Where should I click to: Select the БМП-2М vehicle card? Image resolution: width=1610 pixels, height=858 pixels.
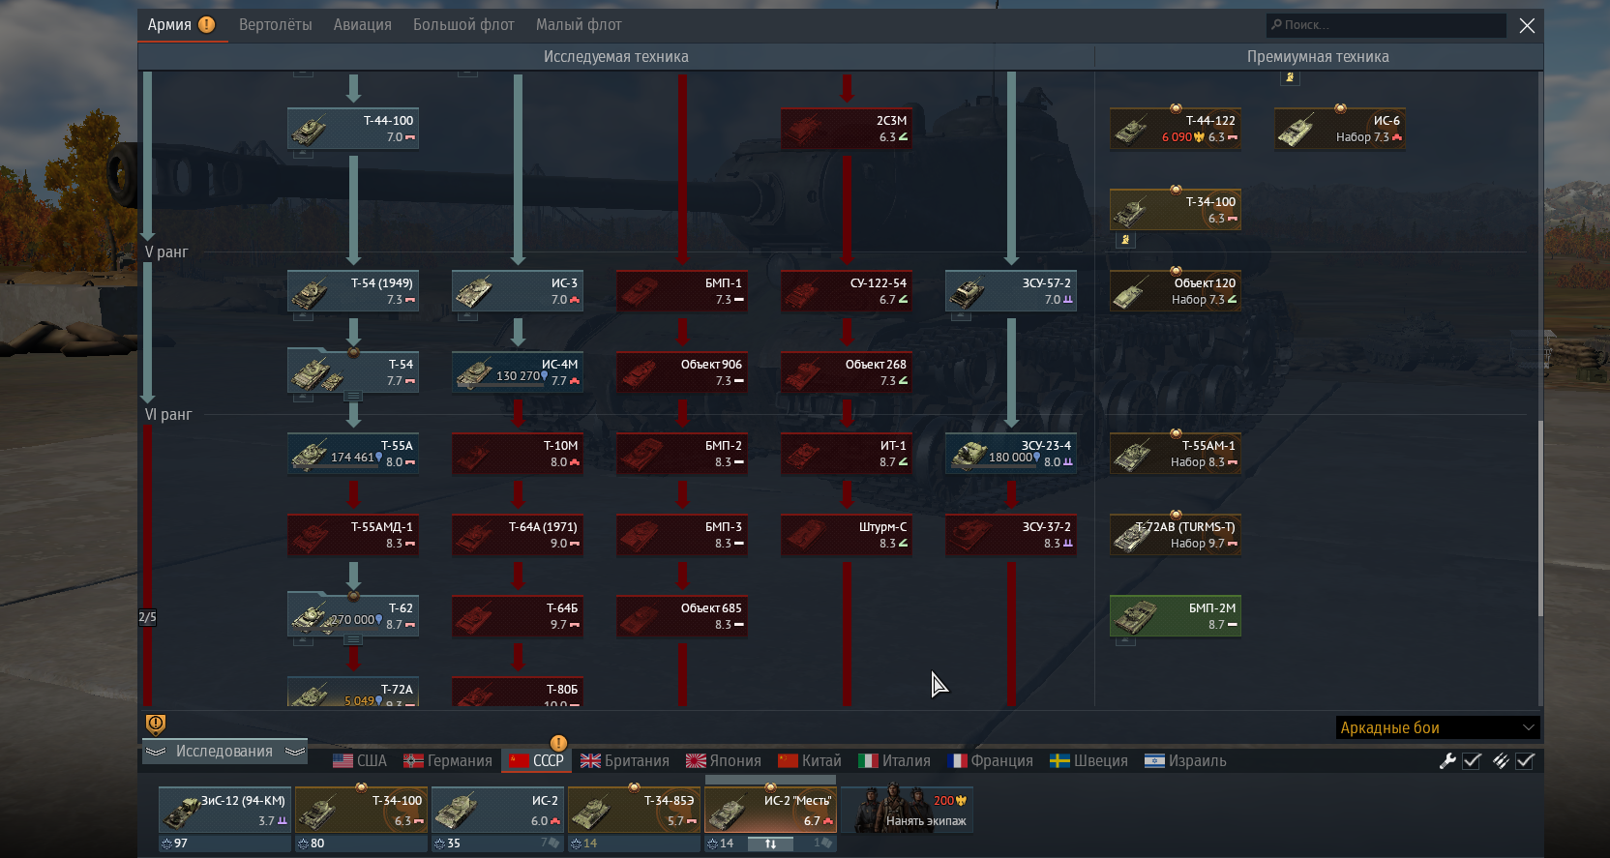tap(1176, 616)
